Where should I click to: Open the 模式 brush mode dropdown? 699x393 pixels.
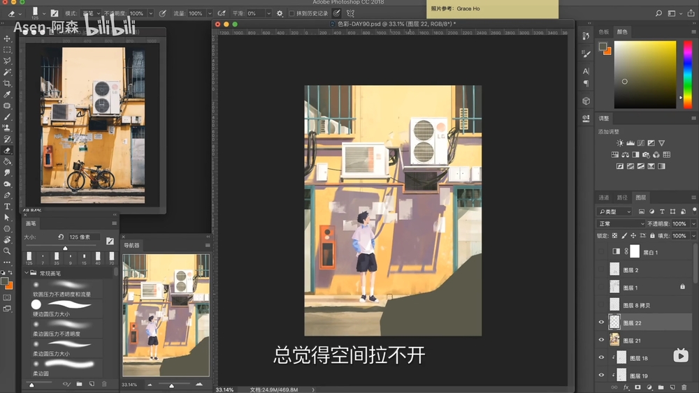click(x=92, y=13)
